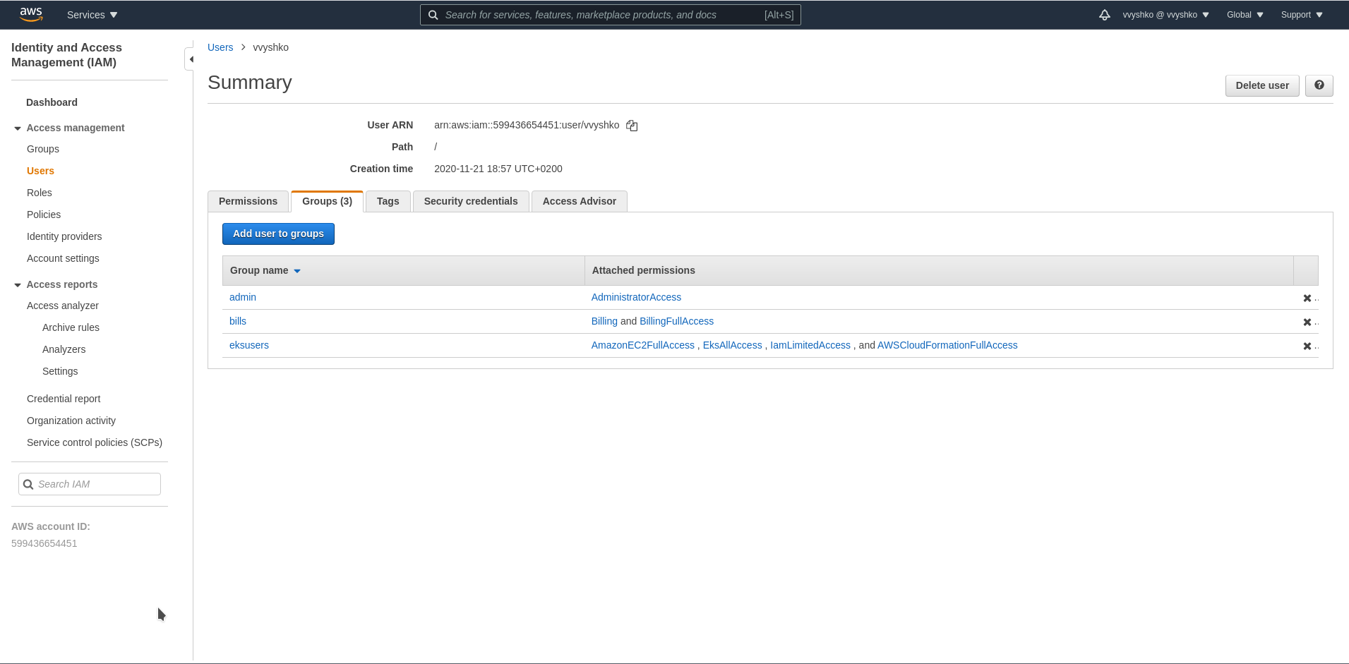Viewport: 1349px width, 664px height.
Task: Open Service control policies (SCPs)
Action: (95, 442)
